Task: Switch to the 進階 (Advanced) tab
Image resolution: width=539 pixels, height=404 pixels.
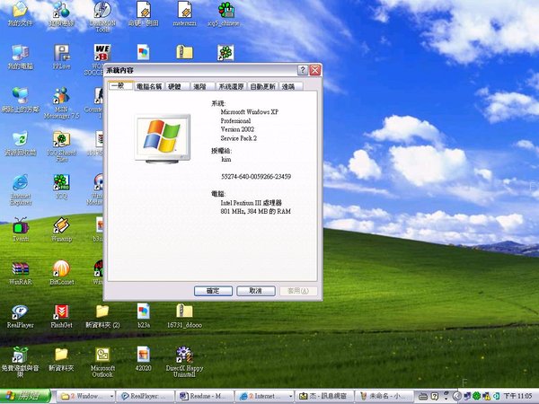Action: click(202, 86)
